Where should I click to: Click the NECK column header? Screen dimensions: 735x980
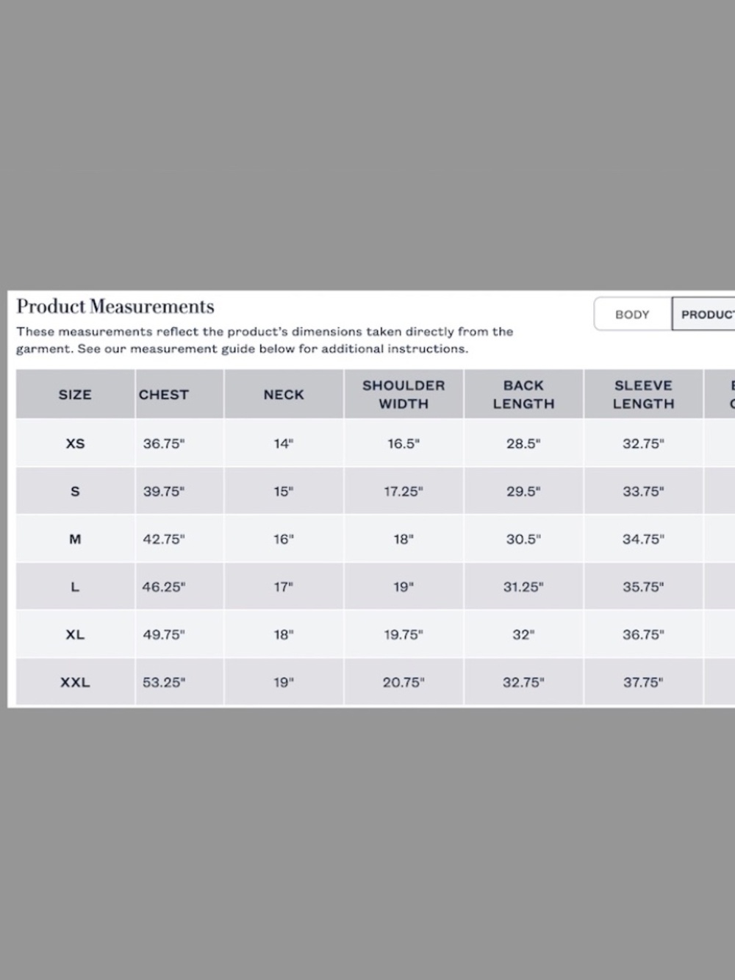[x=284, y=395]
